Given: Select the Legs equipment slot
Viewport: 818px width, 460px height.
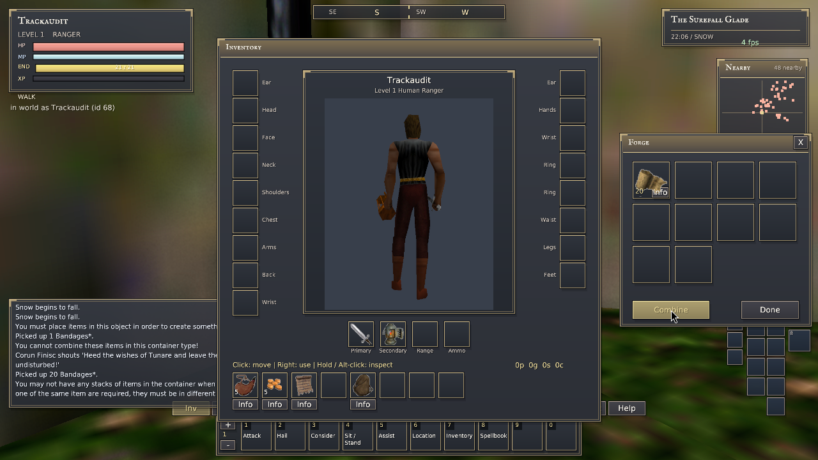Looking at the screenshot, I should click(573, 248).
